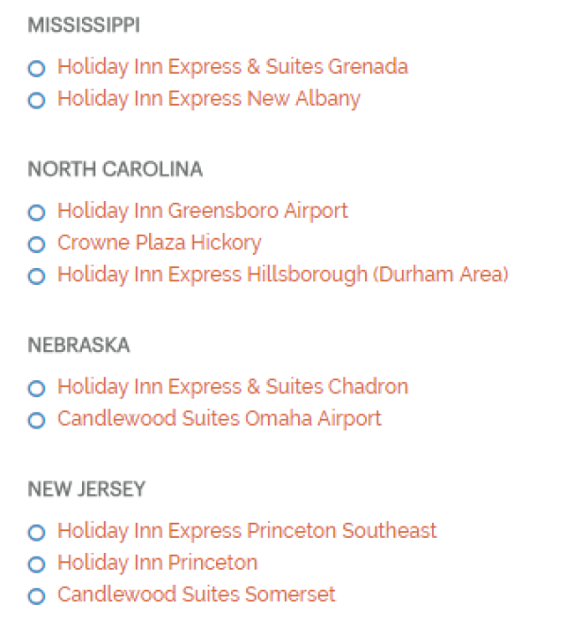The width and height of the screenshot is (566, 635).
Task: Click circle bullet beside Hillsborough hotel
Action: coord(37,276)
